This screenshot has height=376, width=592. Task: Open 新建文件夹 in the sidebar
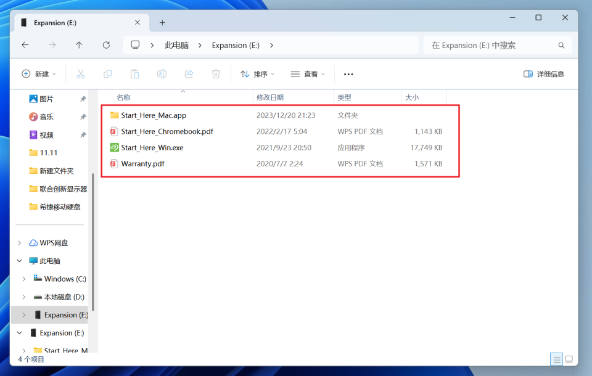56,171
